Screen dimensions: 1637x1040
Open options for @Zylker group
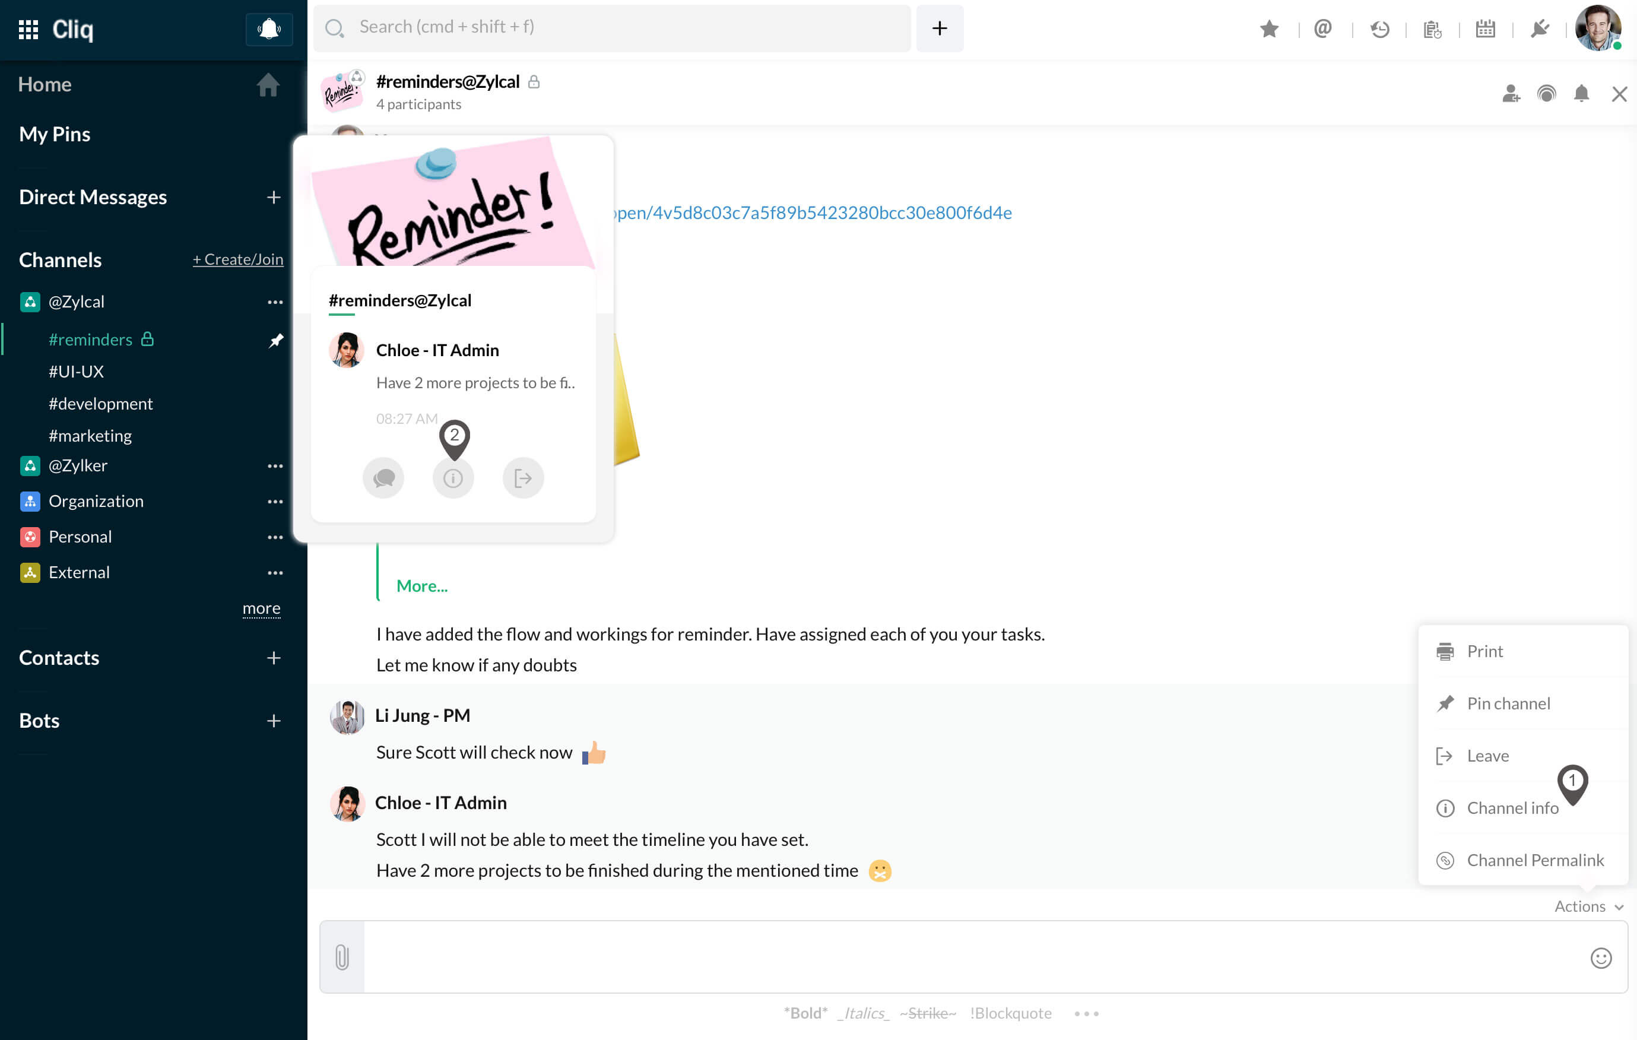coord(275,465)
